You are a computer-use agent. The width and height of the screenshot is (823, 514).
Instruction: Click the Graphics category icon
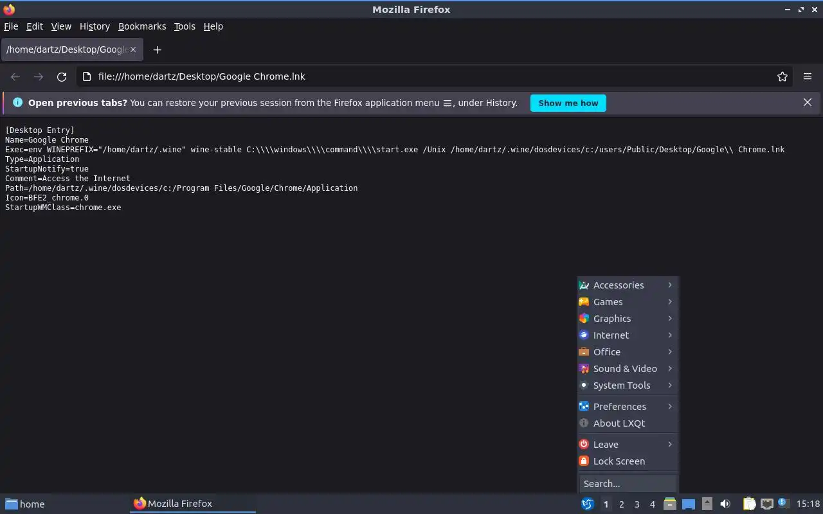pos(584,319)
